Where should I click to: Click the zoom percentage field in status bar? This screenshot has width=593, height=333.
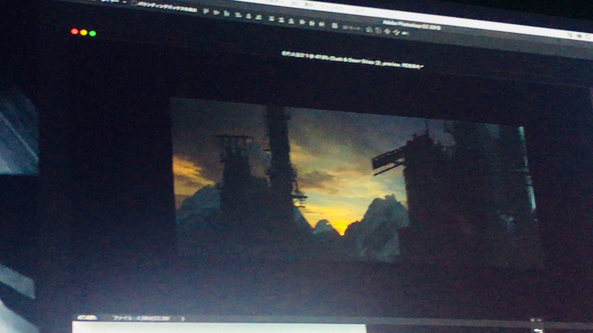click(x=87, y=317)
